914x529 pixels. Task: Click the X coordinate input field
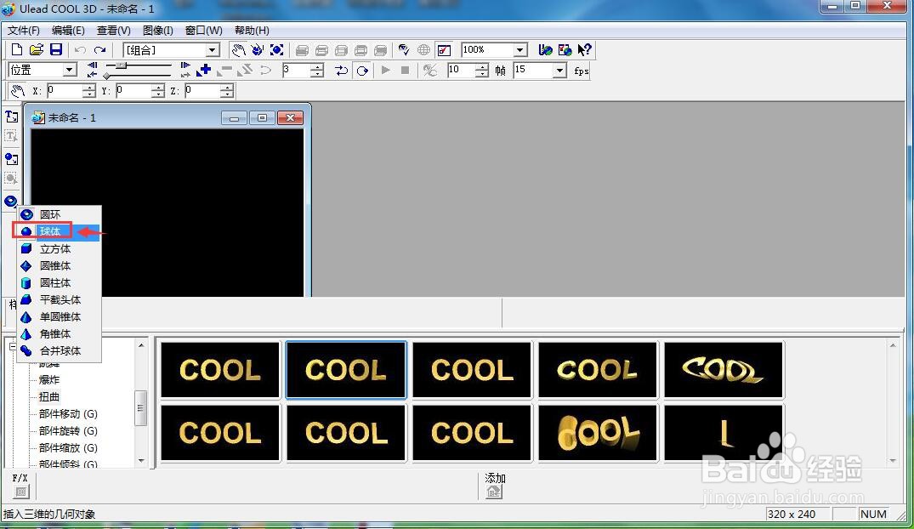tap(65, 91)
